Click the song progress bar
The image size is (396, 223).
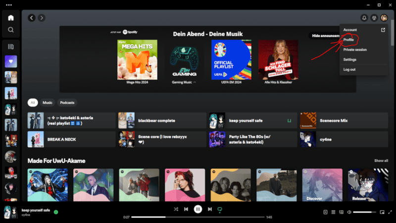(198, 217)
